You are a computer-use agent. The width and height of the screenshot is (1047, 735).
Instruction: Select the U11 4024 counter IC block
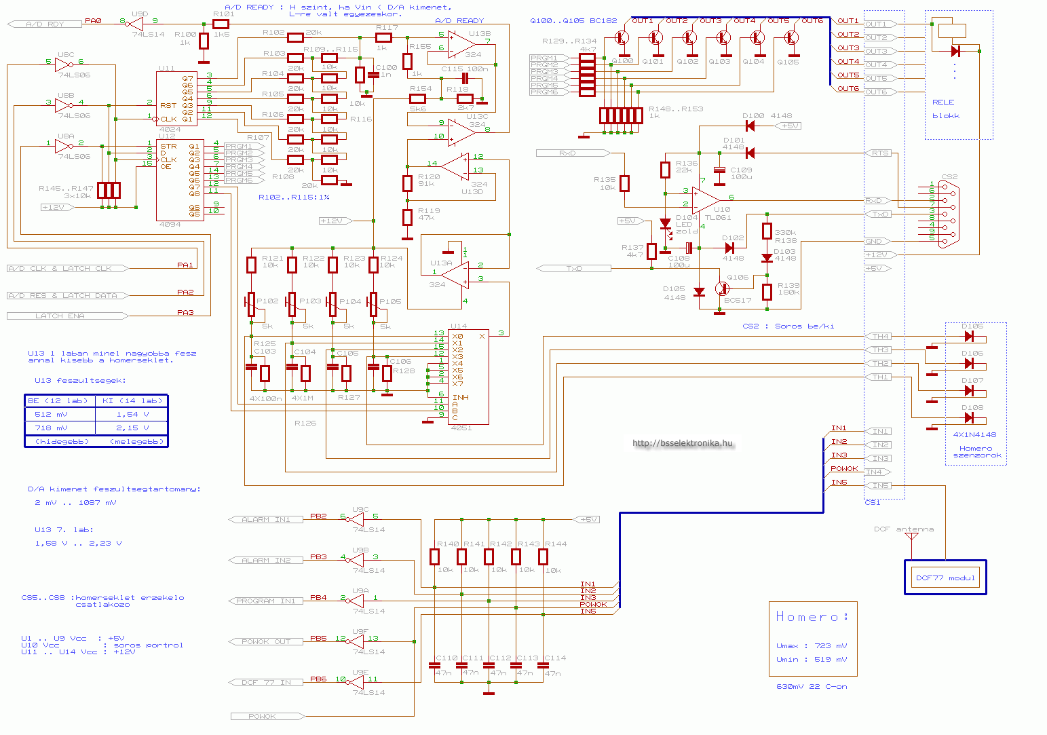pyautogui.click(x=176, y=98)
